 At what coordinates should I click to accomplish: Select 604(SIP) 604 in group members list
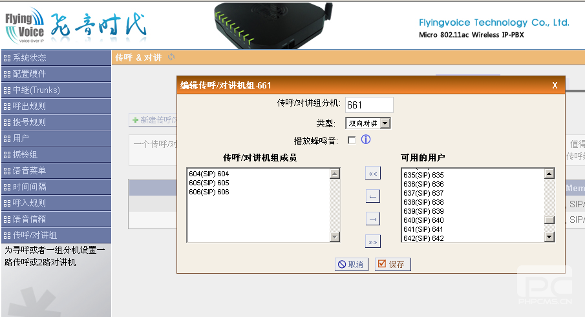tap(209, 174)
